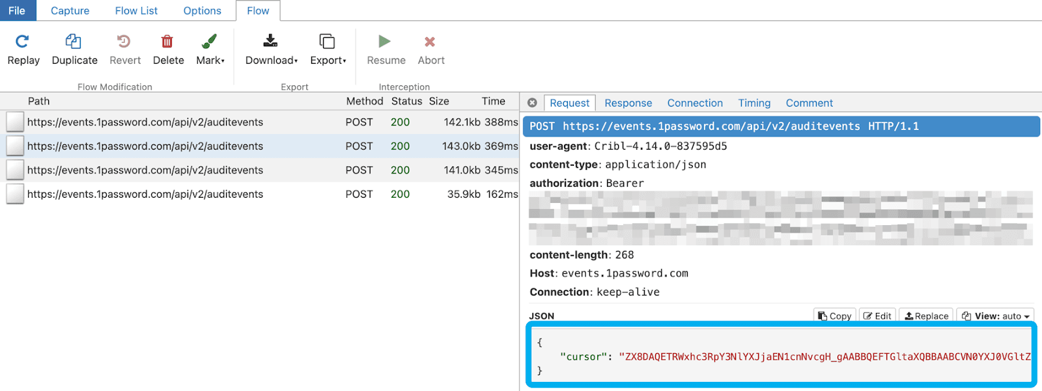Select the 142.1kb auditevents flow checkbox

(x=15, y=122)
